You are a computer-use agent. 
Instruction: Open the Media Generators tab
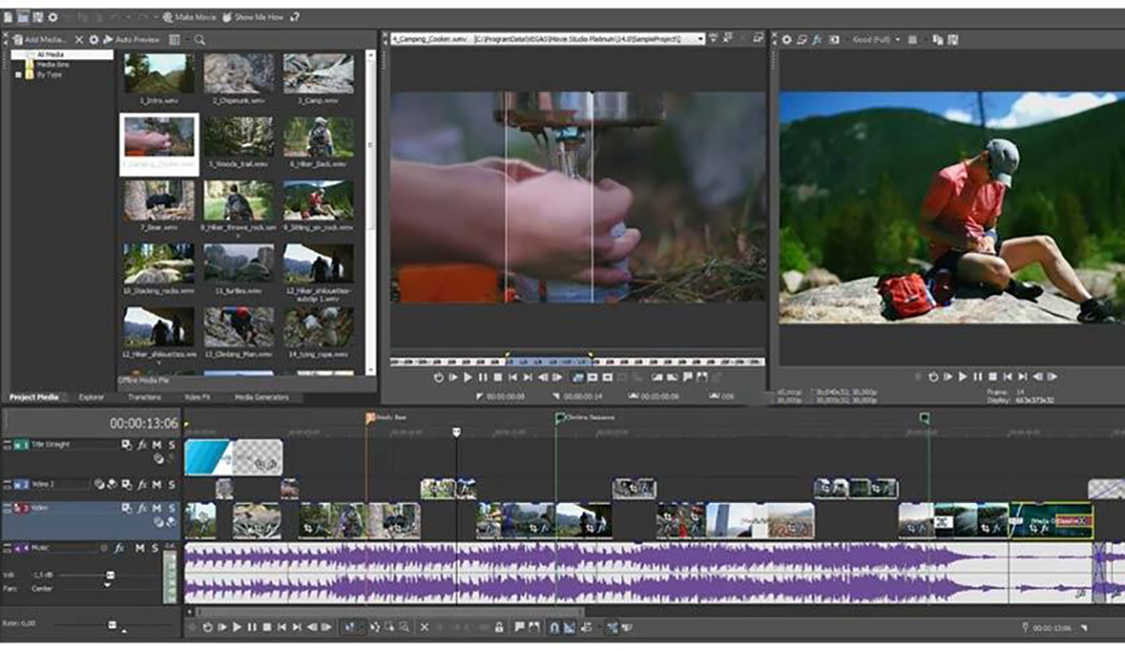261,397
